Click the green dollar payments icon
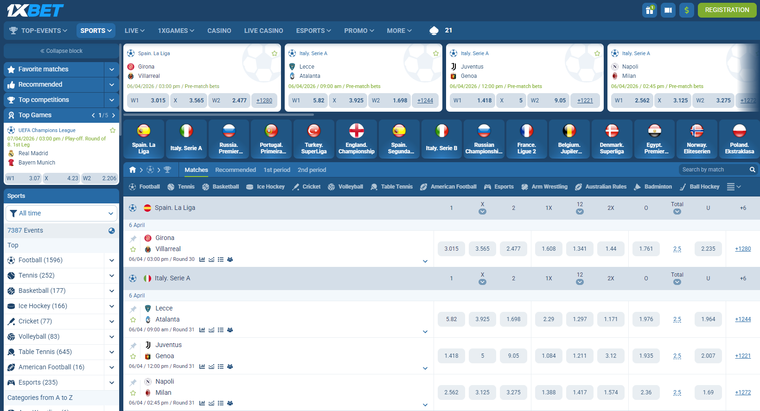 click(687, 10)
